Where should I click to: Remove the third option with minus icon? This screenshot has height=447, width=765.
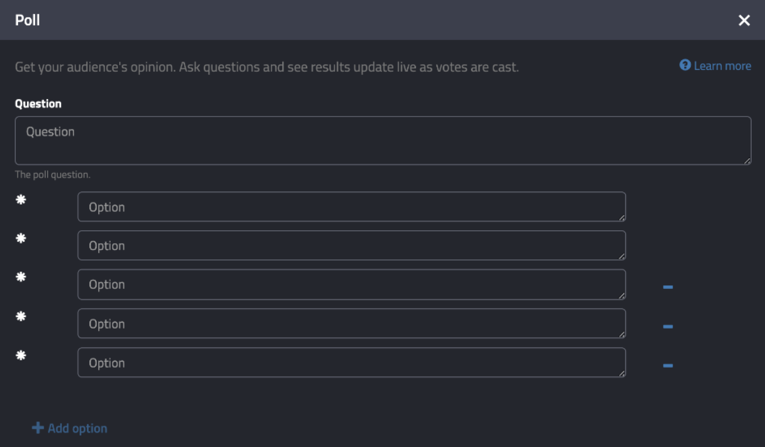click(x=668, y=287)
